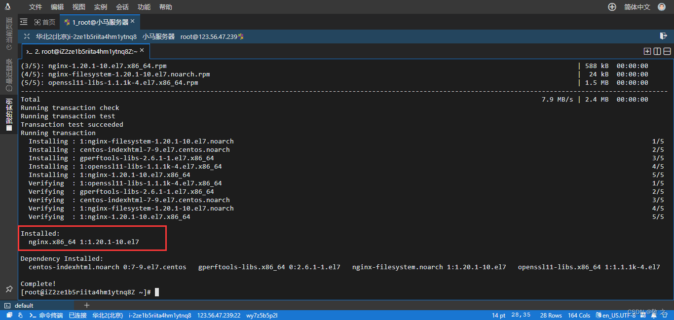Open the 编辑 menu
This screenshot has height=320, width=674.
point(57,7)
